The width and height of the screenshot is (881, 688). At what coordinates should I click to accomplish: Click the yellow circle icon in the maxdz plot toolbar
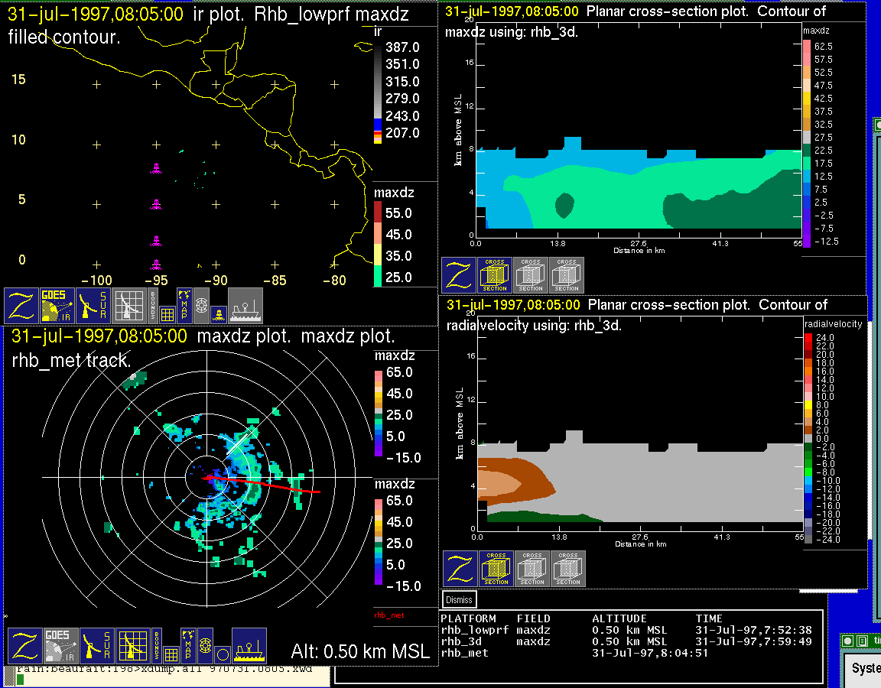pos(222,654)
